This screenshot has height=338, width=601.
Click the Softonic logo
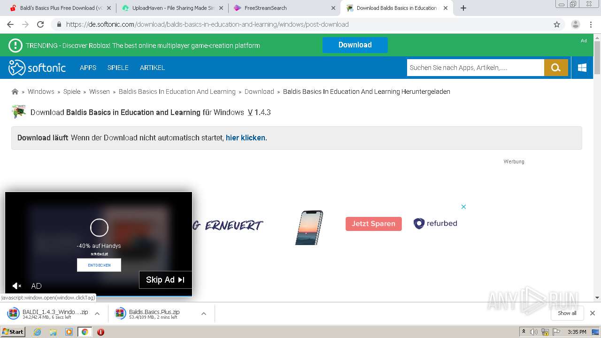point(37,68)
